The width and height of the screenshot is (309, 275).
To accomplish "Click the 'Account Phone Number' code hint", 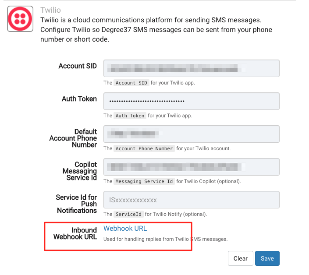I will pos(144,148).
